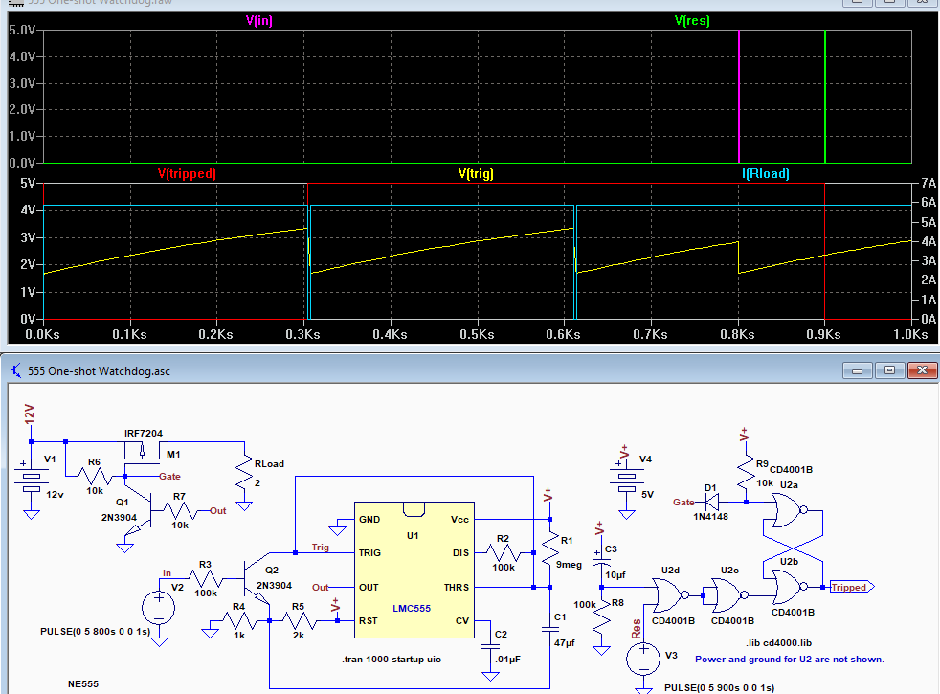Image resolution: width=940 pixels, height=694 pixels.
Task: Select resistor R4 1k
Action: tap(239, 621)
